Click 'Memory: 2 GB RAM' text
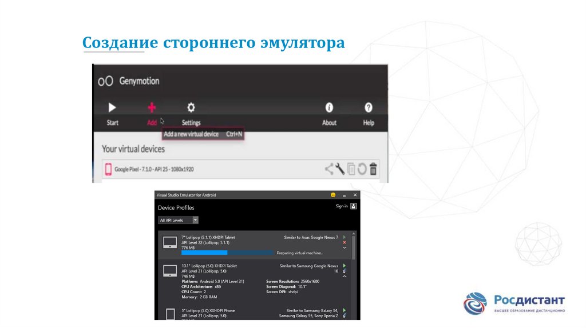 click(199, 297)
